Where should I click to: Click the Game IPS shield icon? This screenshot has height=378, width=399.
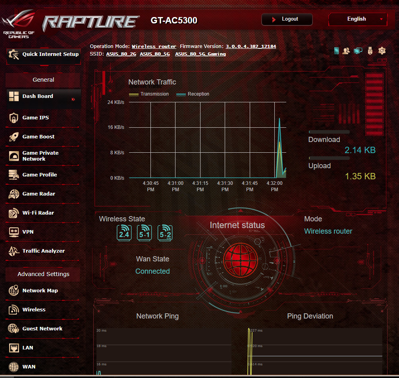point(14,118)
